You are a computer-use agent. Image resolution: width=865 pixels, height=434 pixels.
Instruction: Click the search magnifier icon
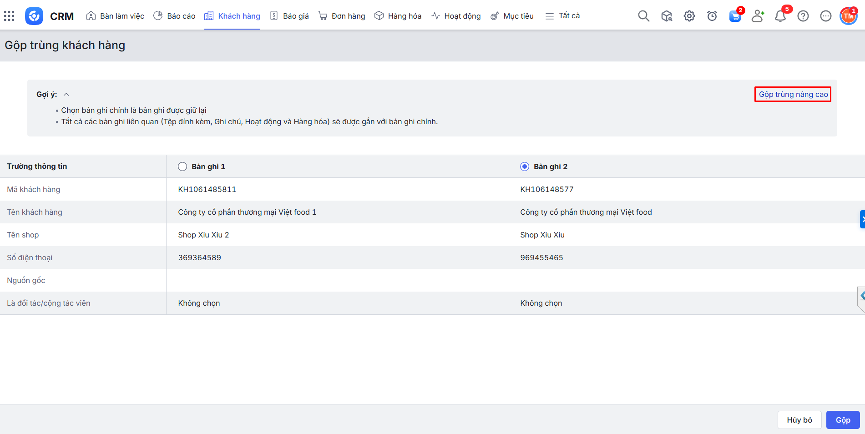(643, 16)
